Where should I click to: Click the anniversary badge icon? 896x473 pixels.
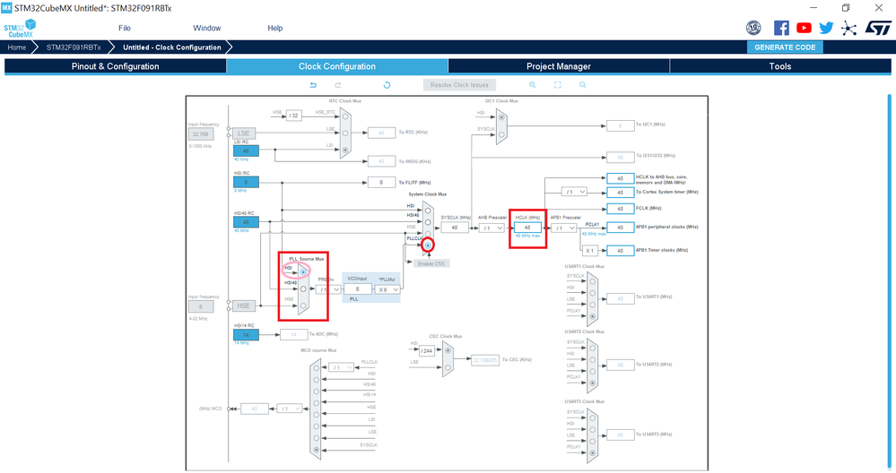click(753, 28)
